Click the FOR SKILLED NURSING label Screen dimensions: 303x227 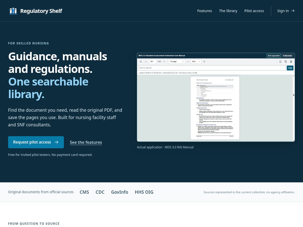29,43
